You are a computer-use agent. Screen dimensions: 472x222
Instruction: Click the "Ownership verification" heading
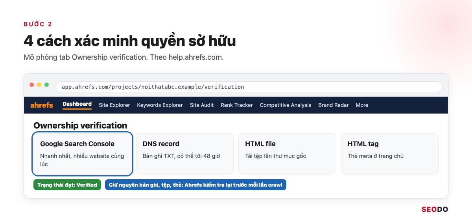coord(80,126)
